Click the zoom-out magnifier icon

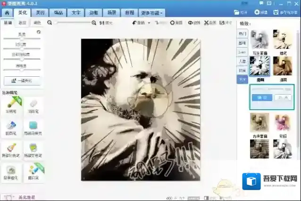point(50,23)
